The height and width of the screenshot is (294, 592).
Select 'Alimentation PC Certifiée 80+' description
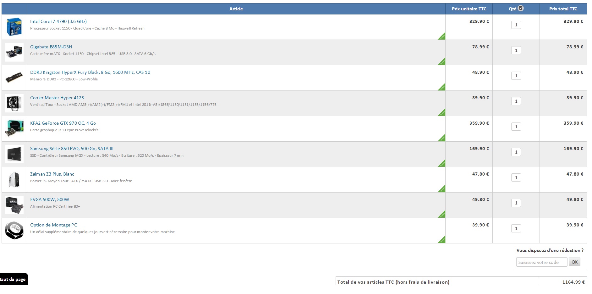55,206
